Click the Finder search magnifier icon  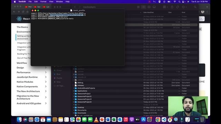pyautogui.click(x=195, y=7)
